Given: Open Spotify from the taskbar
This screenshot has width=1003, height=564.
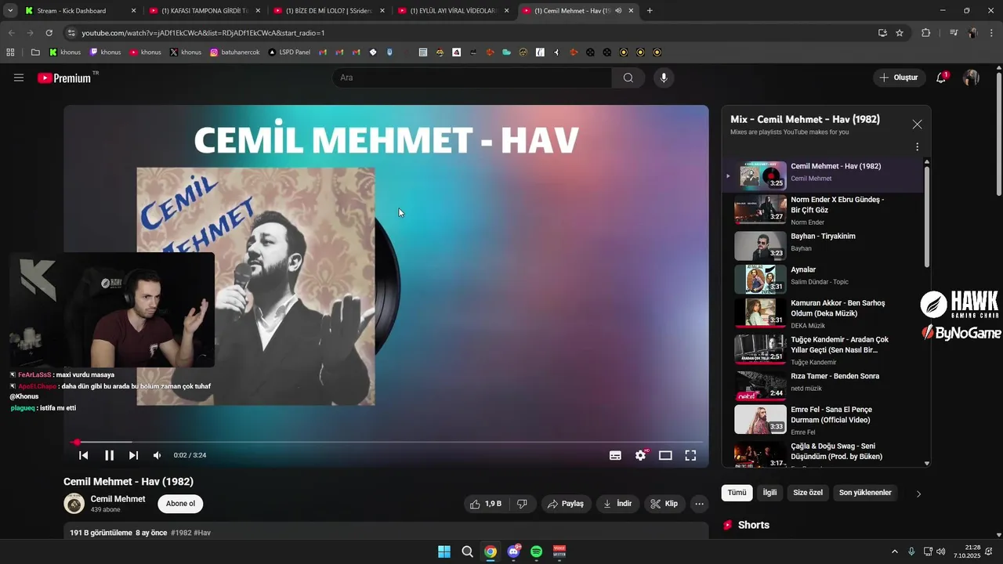Looking at the screenshot, I should (537, 551).
